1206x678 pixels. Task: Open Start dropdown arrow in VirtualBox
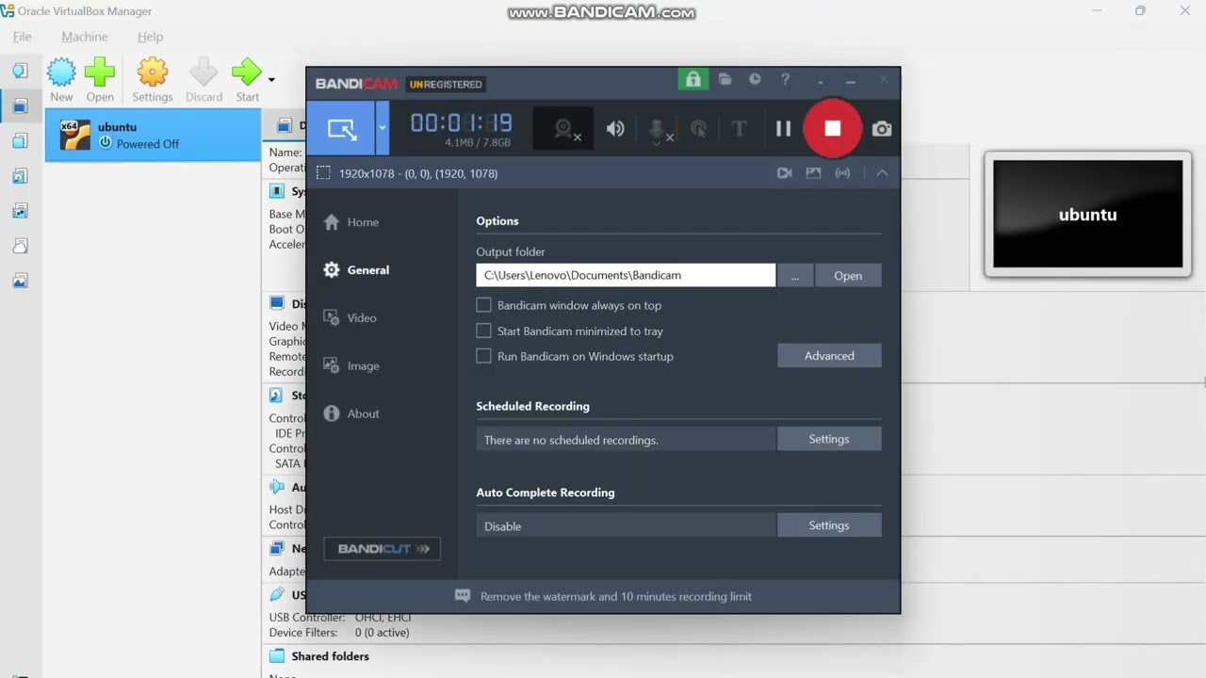tap(271, 80)
